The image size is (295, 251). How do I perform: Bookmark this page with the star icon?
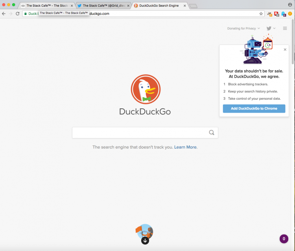(261, 13)
